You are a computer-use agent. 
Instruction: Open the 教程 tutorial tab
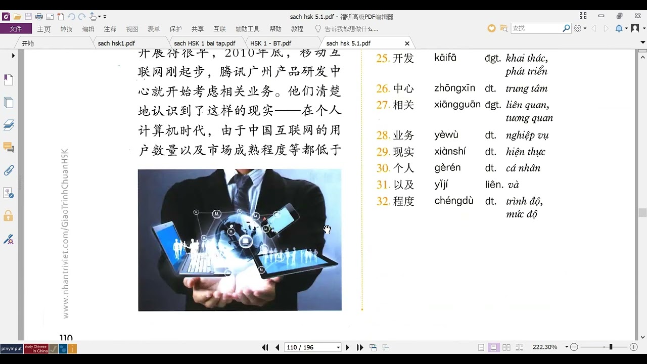point(297,29)
